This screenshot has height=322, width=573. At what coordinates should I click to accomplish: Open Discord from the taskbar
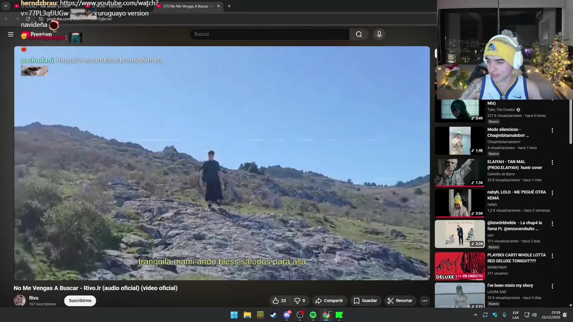(x=286, y=315)
